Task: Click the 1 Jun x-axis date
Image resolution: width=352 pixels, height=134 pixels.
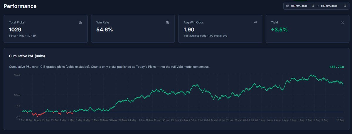Action: coord(142,120)
